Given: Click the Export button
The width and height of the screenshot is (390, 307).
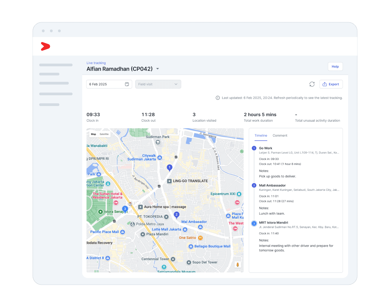Looking at the screenshot, I should tap(331, 84).
